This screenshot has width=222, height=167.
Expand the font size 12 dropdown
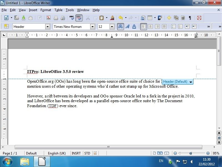[x=112, y=27]
